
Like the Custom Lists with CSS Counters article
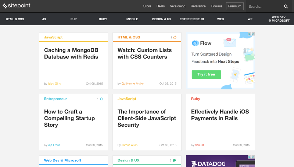pos(175,37)
